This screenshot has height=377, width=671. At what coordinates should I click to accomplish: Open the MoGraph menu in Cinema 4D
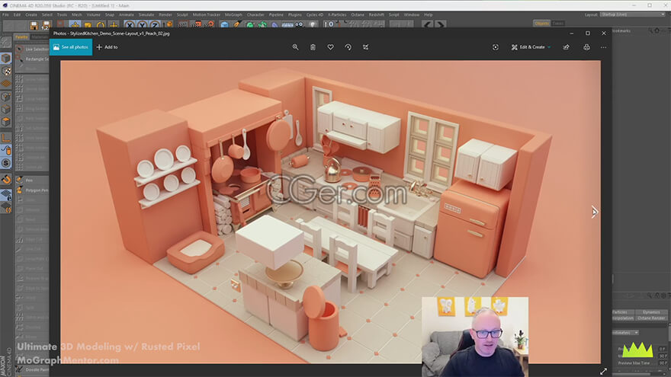click(x=233, y=14)
